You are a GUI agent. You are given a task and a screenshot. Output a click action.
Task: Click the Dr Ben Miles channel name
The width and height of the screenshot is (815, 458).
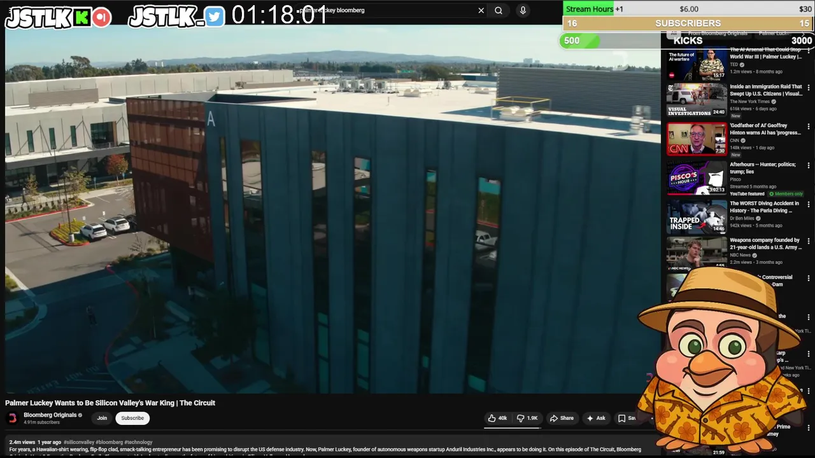(742, 218)
